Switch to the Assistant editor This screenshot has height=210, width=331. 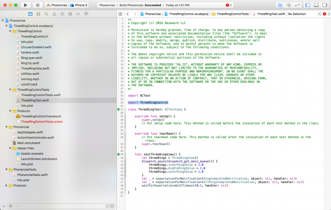tap(288, 5)
